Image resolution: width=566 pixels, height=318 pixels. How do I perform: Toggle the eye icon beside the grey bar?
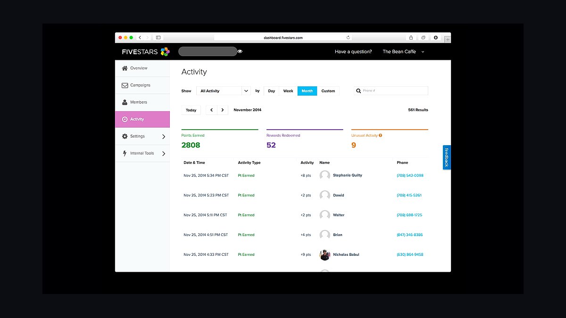(x=240, y=51)
